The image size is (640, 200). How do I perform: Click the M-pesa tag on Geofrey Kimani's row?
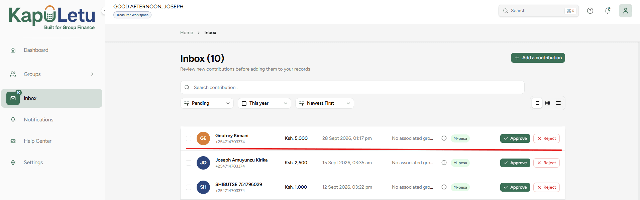(460, 138)
